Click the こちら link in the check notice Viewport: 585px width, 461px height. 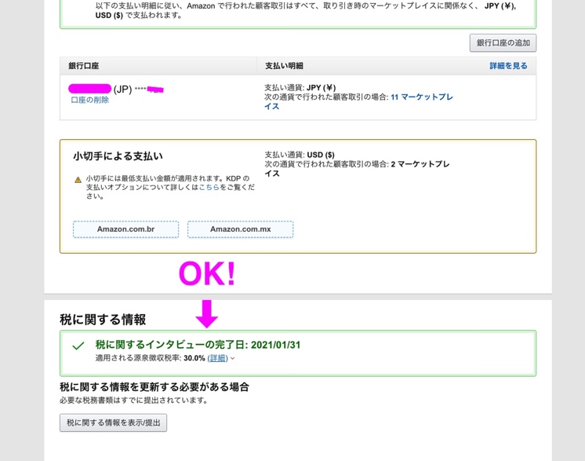pyautogui.click(x=209, y=188)
